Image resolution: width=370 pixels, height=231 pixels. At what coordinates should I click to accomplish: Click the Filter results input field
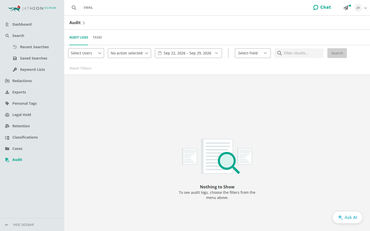point(299,53)
